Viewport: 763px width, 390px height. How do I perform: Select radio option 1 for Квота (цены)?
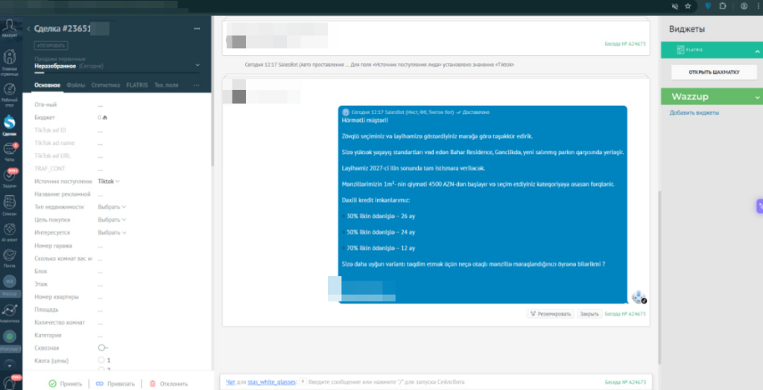point(101,360)
